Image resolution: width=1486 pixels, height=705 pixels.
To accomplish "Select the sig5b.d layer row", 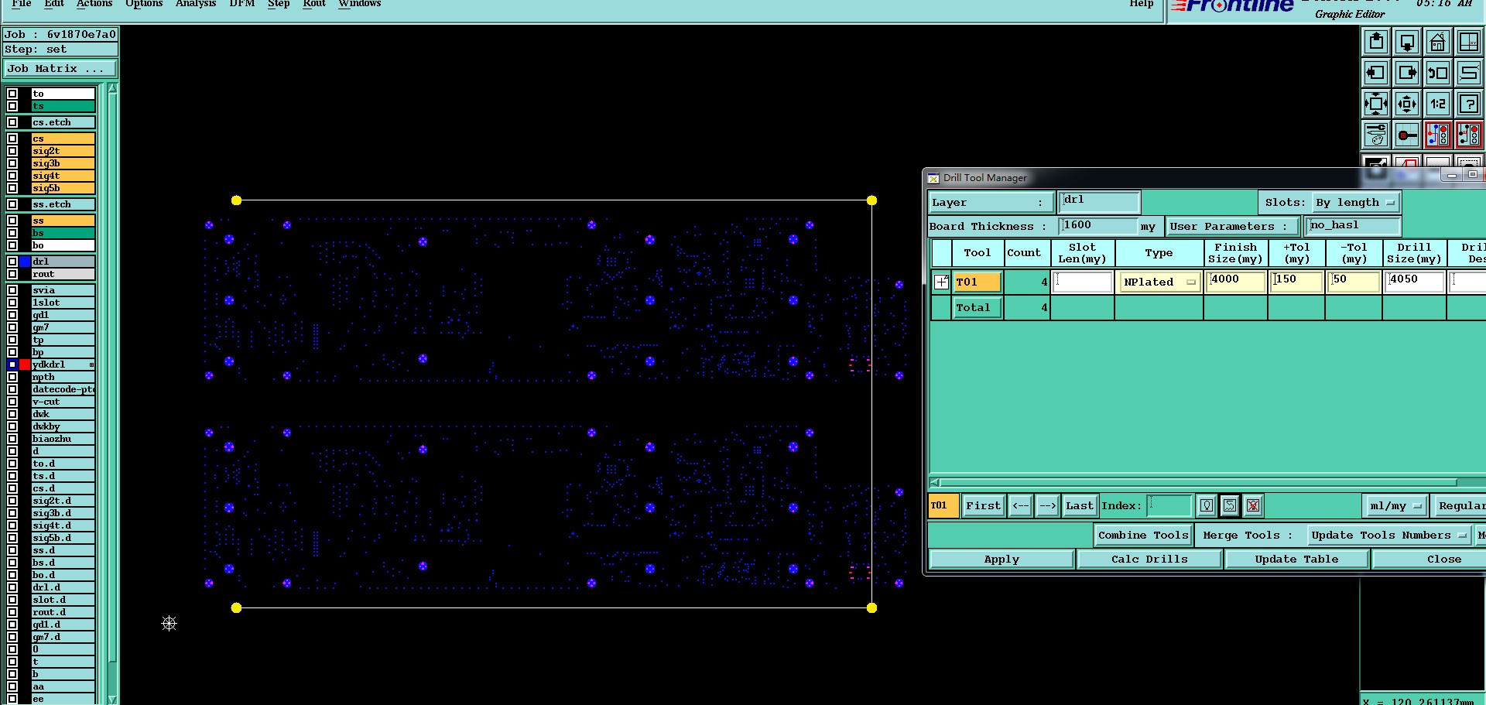I will tap(63, 538).
